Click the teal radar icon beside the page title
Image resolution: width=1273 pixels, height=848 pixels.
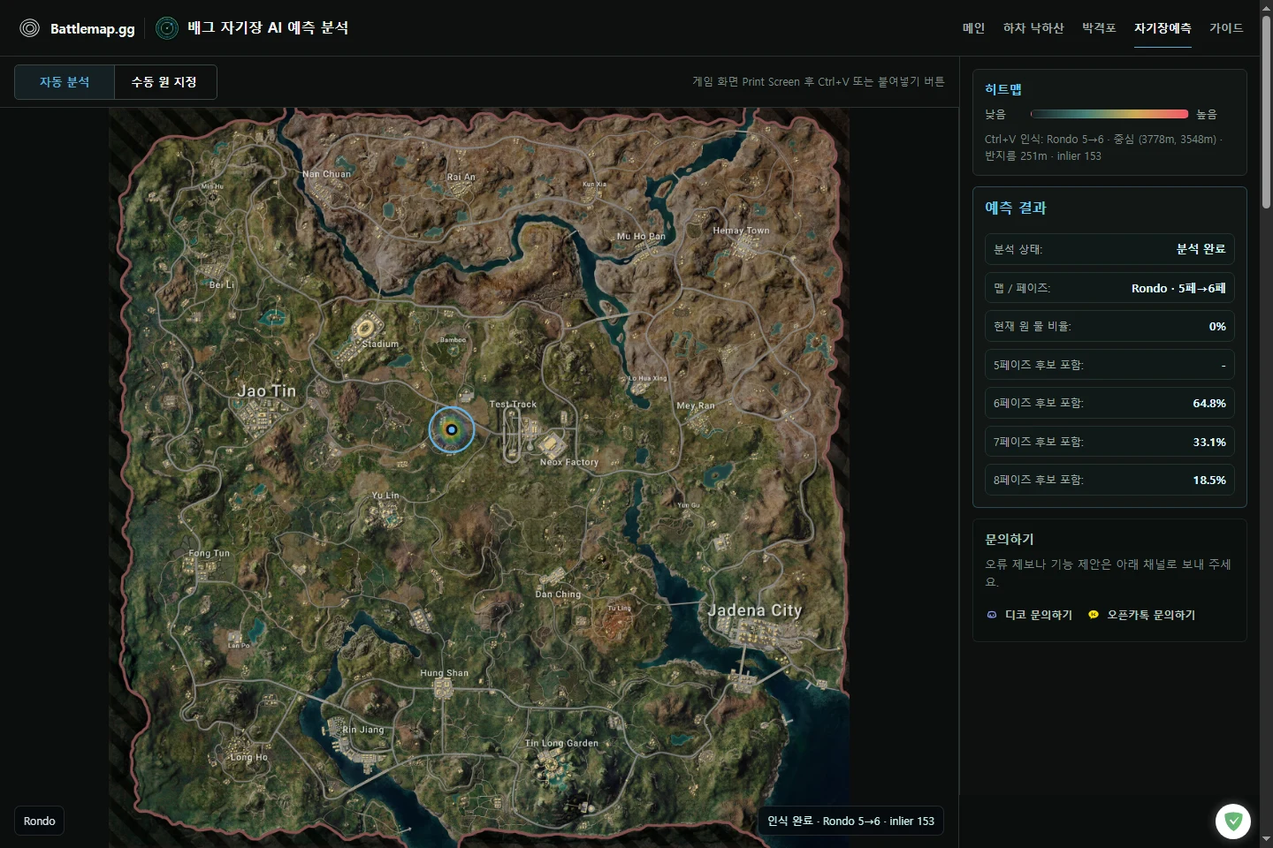click(x=167, y=28)
